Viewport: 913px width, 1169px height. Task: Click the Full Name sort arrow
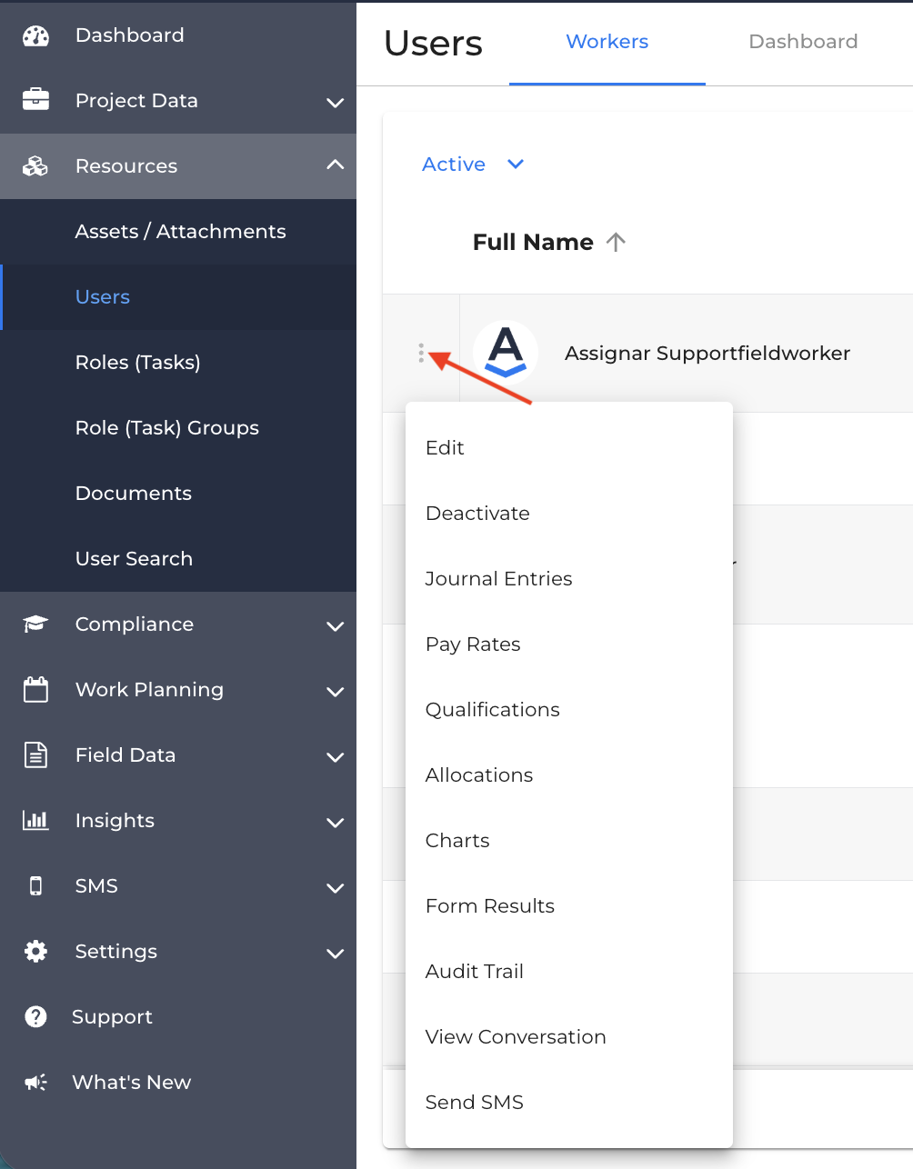point(616,242)
